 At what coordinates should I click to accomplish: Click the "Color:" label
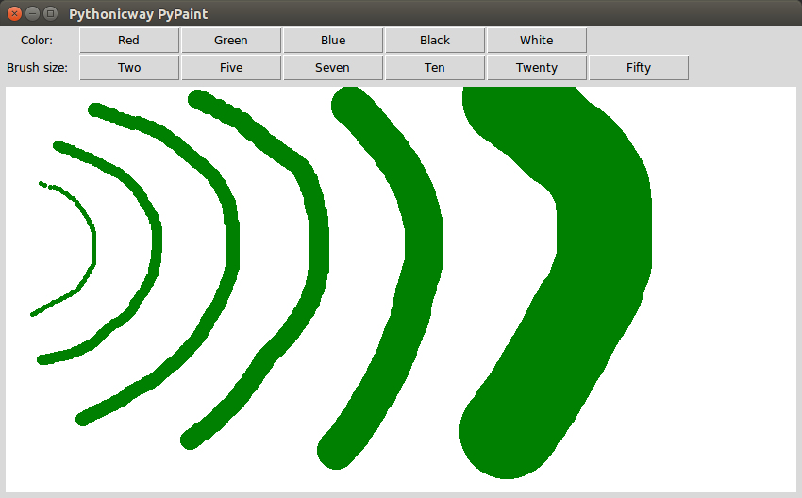tap(37, 41)
